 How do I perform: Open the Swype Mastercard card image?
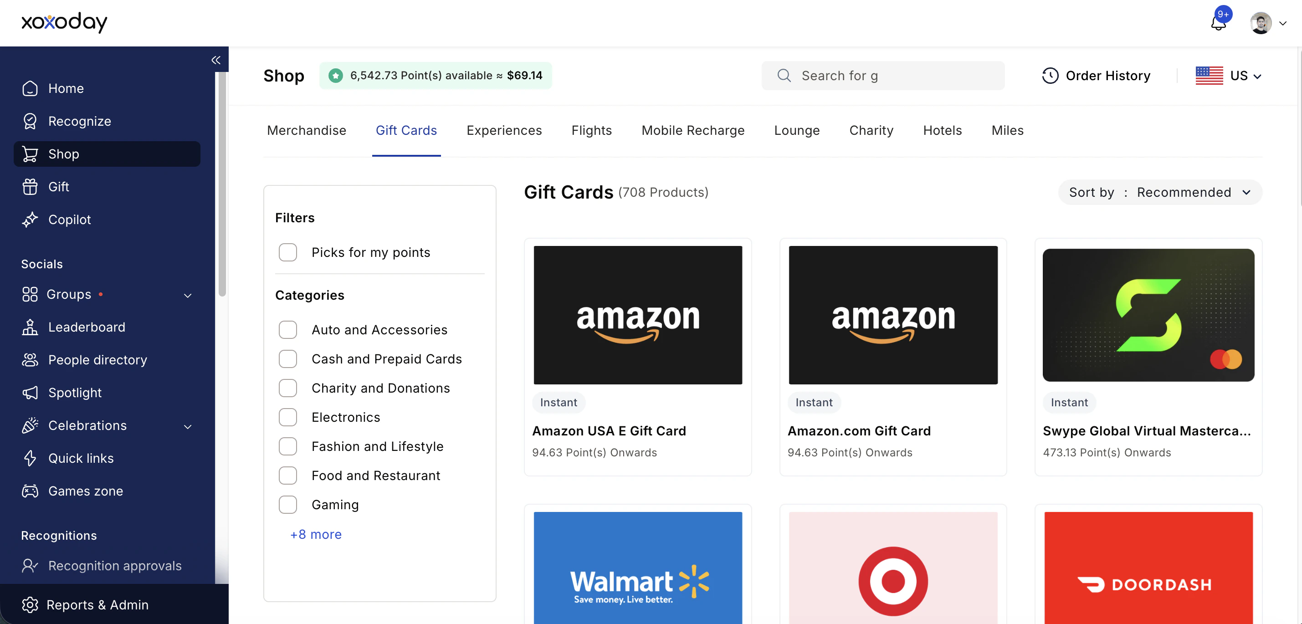pyautogui.click(x=1148, y=315)
